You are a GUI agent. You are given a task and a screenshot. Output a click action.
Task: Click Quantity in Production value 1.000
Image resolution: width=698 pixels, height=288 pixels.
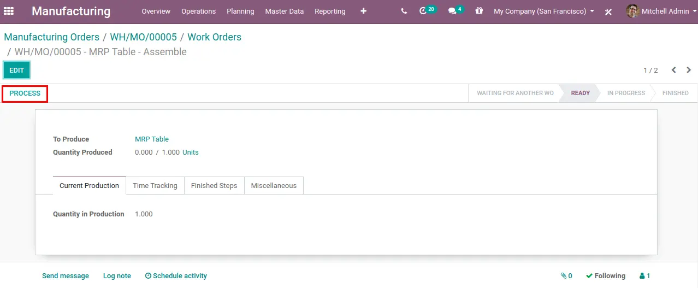(x=144, y=214)
